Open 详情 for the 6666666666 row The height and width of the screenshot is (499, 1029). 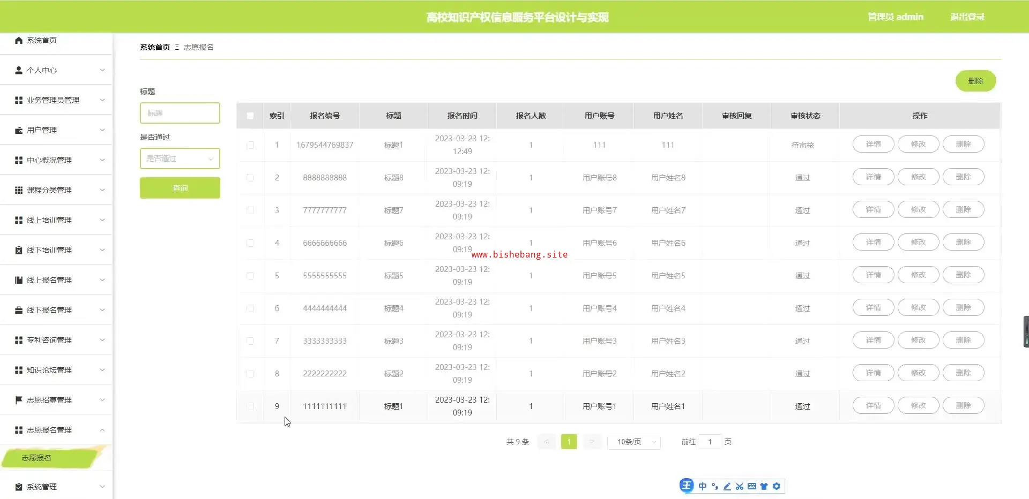(874, 242)
